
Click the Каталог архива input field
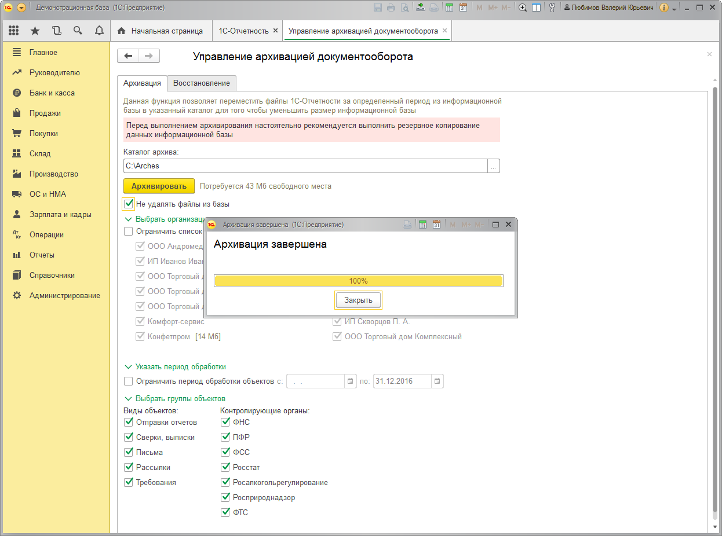click(305, 166)
